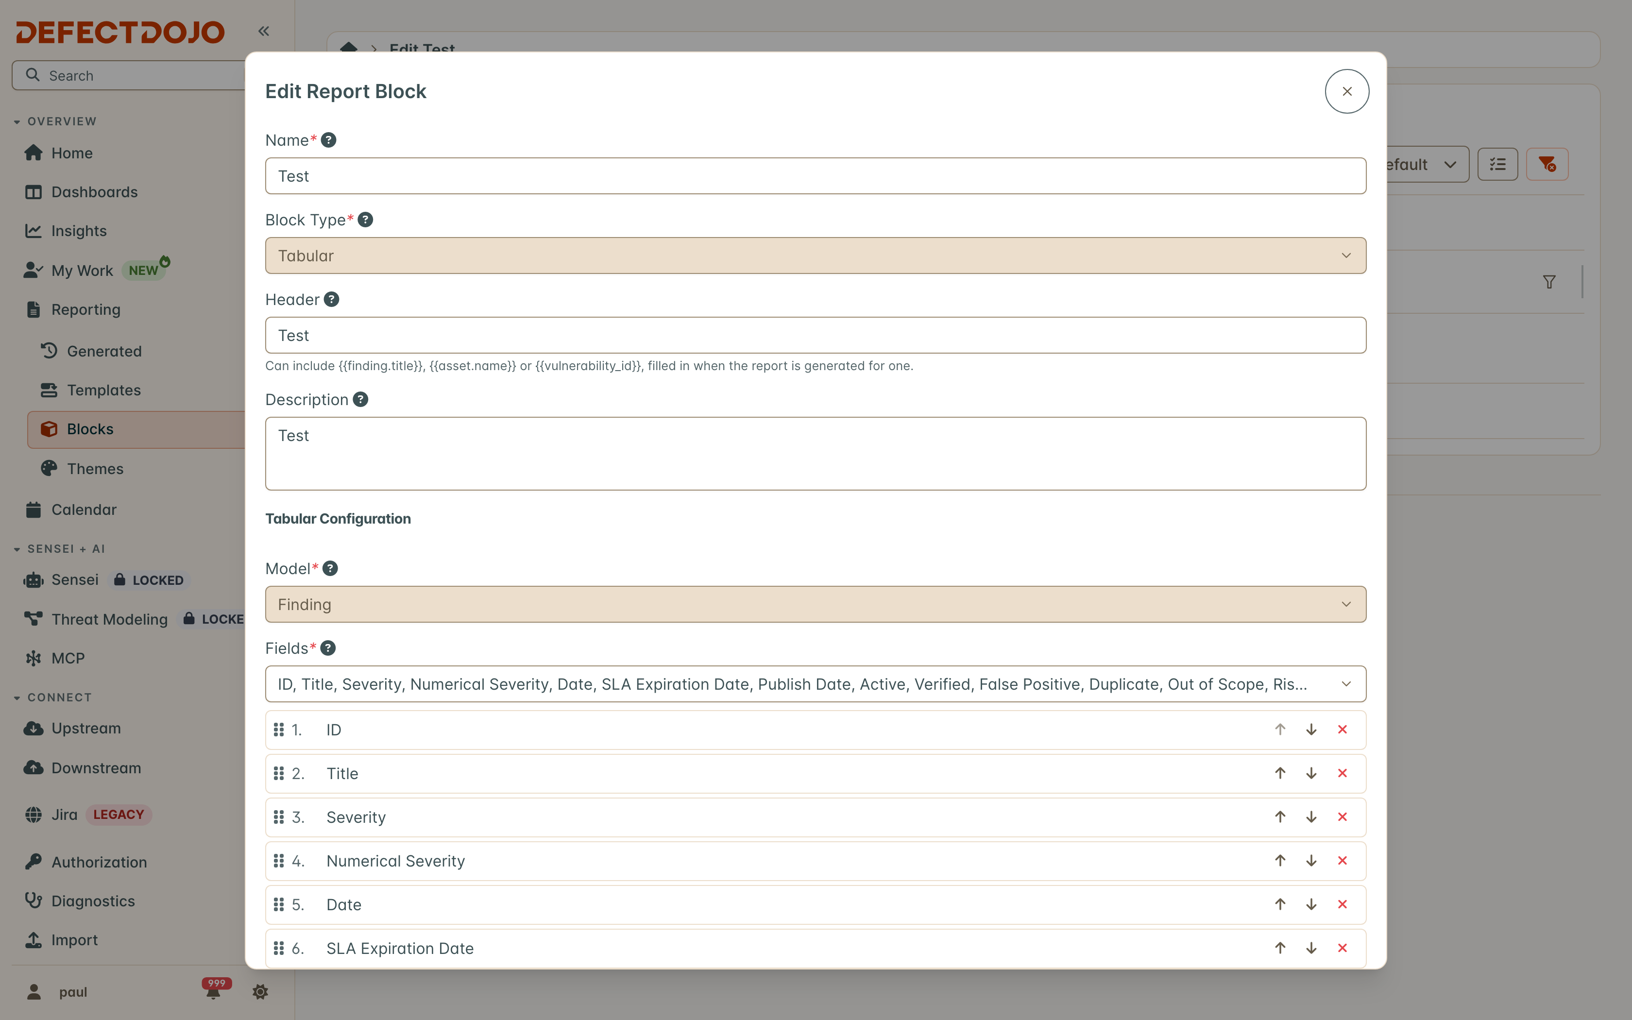Go to Home in sidebar

59,153
